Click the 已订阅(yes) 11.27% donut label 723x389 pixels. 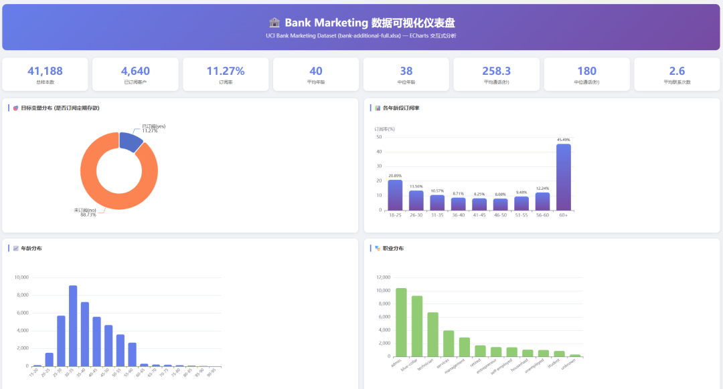click(x=153, y=128)
